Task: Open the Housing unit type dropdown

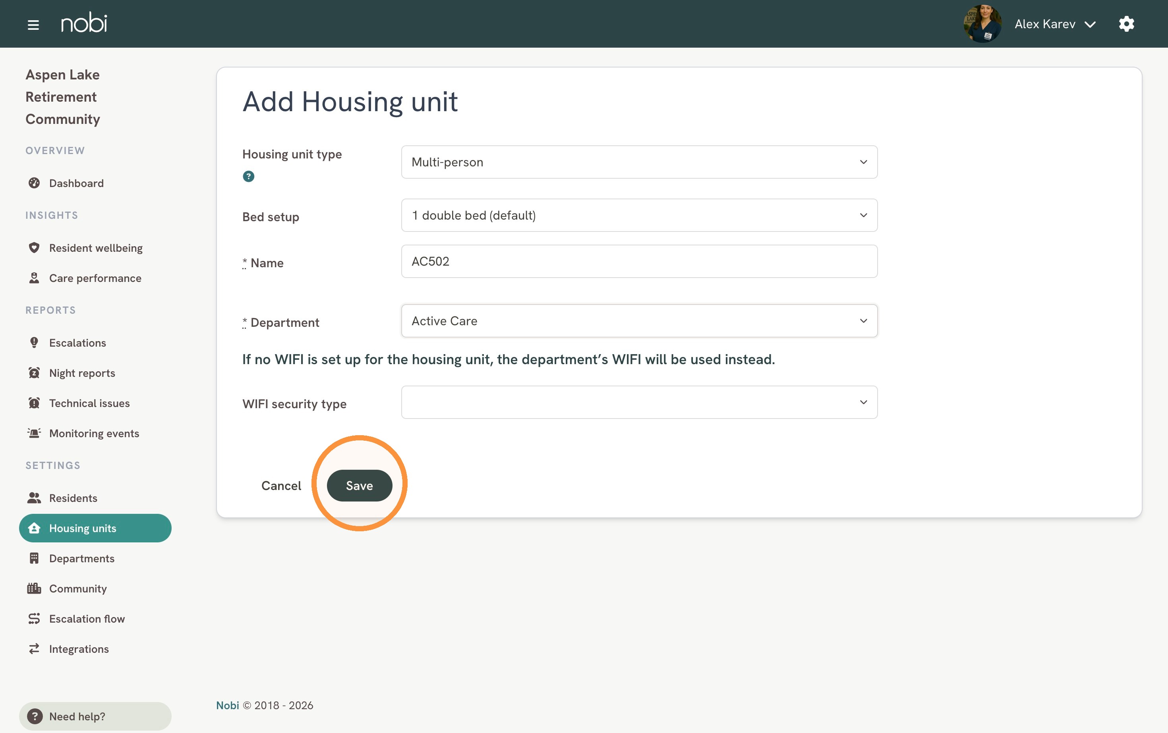Action: coord(639,162)
